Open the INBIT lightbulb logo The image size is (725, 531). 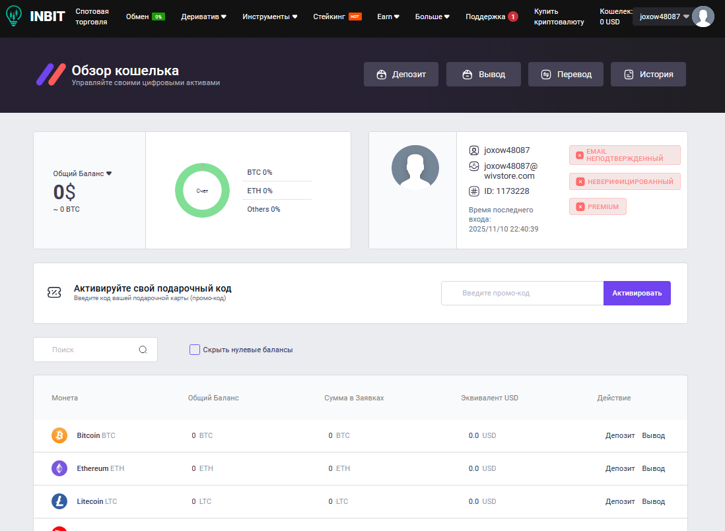coord(13,16)
